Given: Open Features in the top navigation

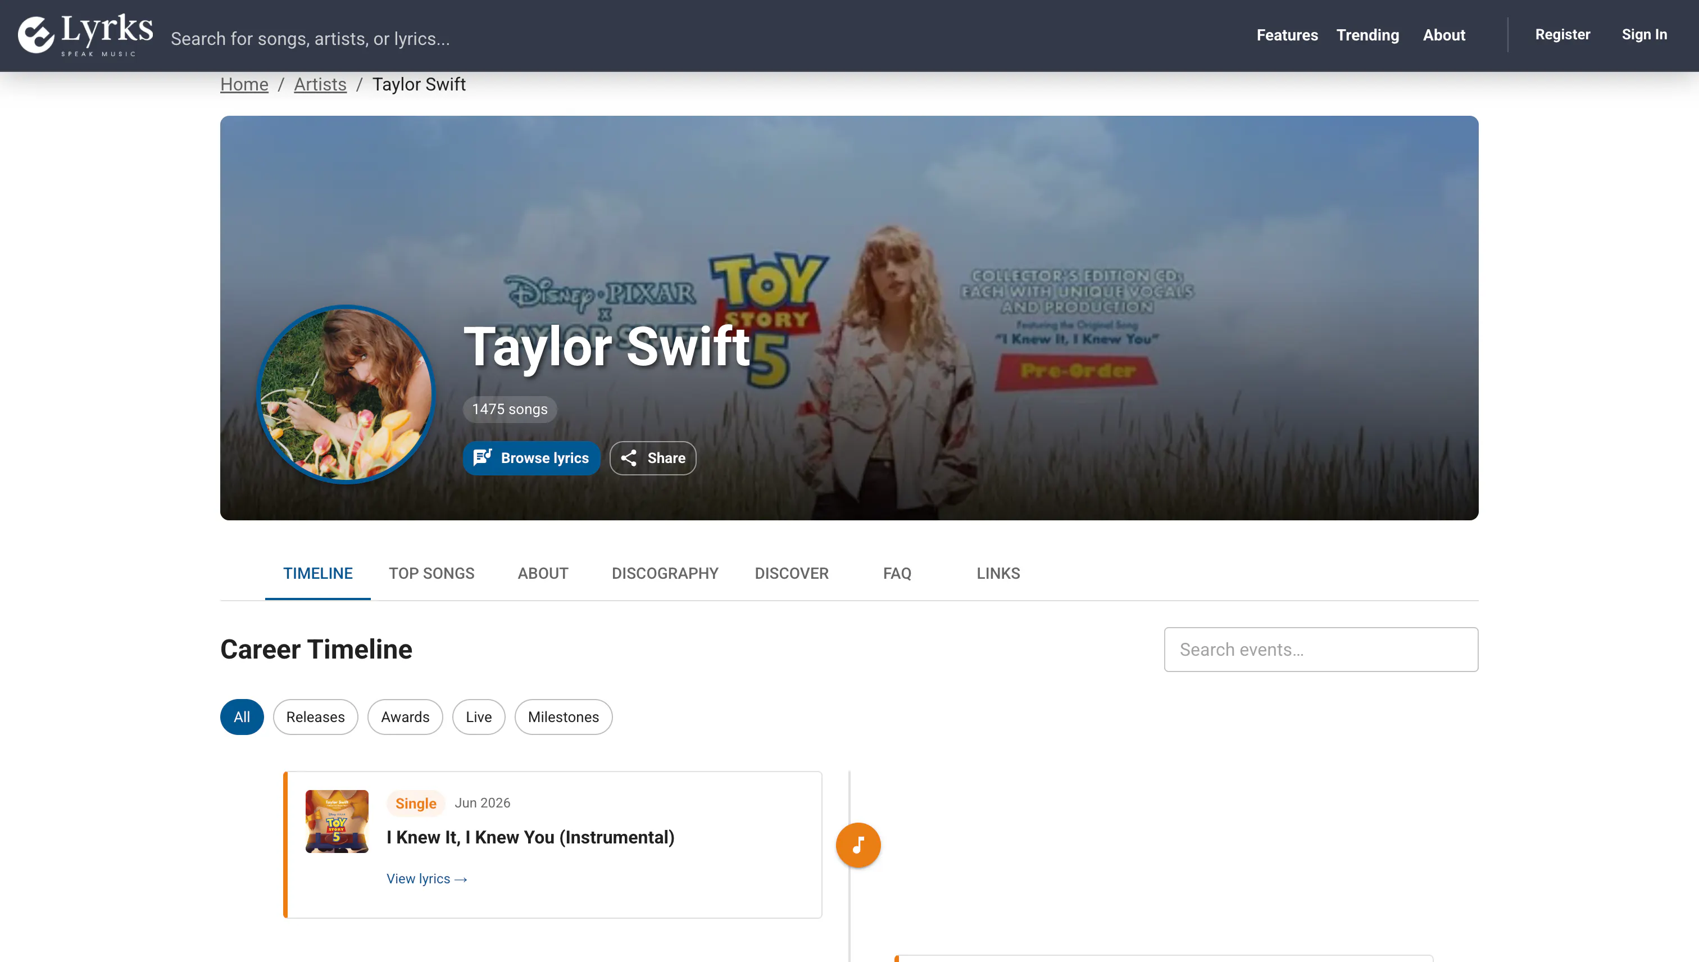Looking at the screenshot, I should pos(1287,35).
